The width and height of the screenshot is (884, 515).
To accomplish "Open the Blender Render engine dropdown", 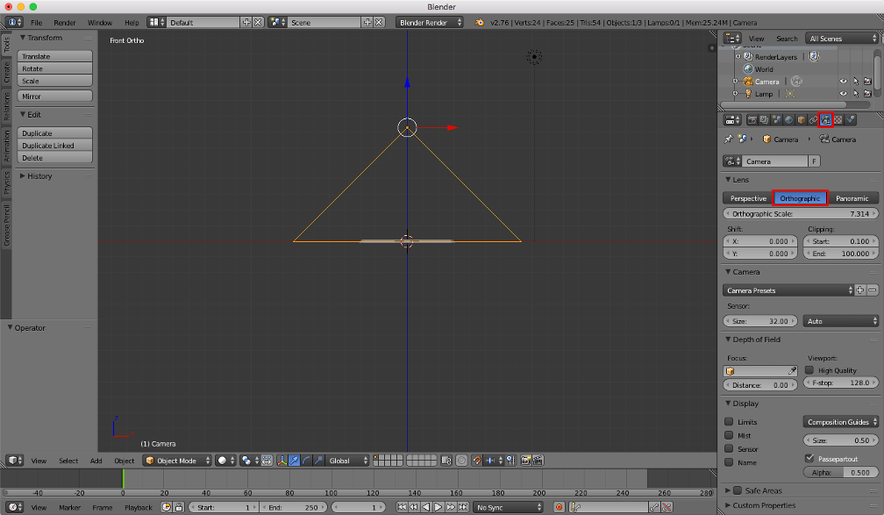I will pyautogui.click(x=430, y=23).
